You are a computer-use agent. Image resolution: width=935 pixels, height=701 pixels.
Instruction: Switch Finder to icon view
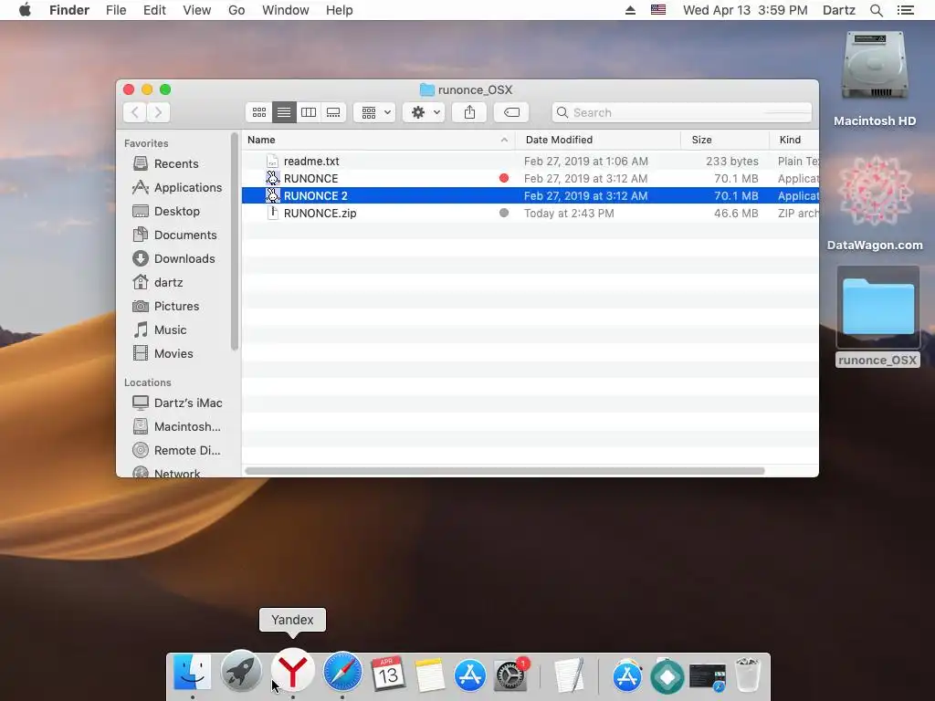coord(259,112)
